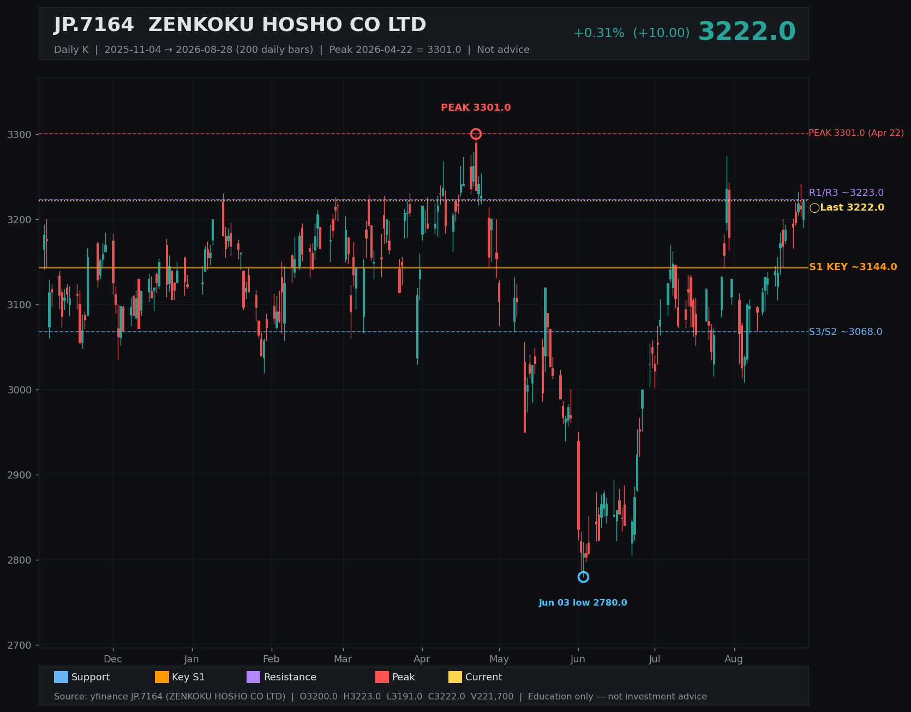Click the Jan x-axis month label
This screenshot has height=712, width=911.
click(x=191, y=659)
